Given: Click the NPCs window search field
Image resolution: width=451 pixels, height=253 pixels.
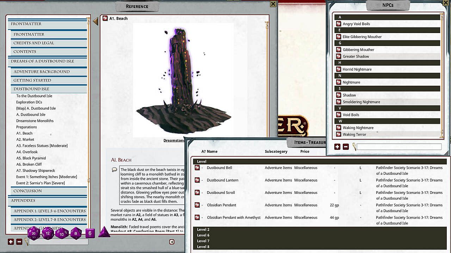Looking at the screenshot, I should coord(399,147).
